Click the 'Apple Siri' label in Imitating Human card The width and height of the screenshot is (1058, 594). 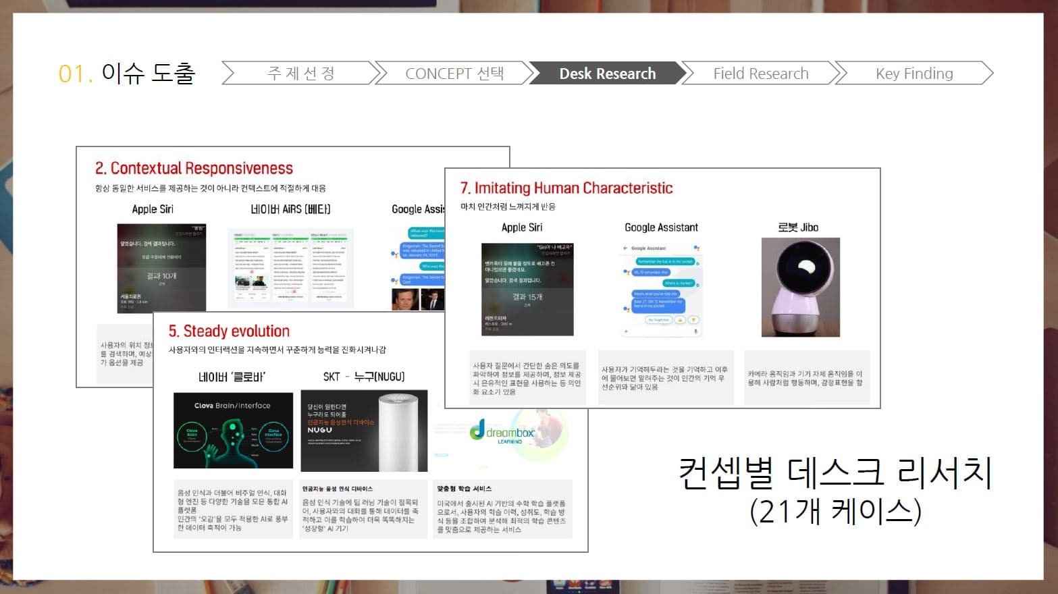(522, 227)
